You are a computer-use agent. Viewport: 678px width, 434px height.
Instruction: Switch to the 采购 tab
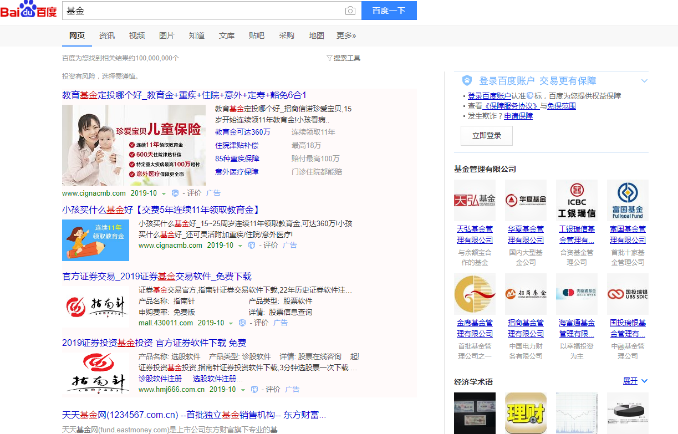(287, 35)
